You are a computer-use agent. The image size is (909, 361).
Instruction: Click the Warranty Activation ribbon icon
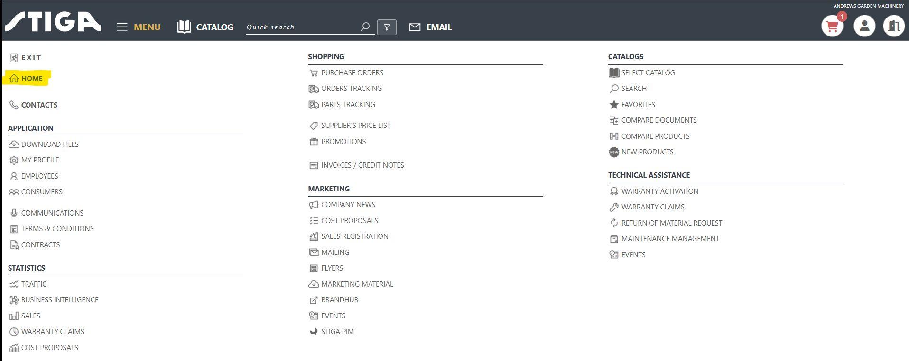click(614, 191)
